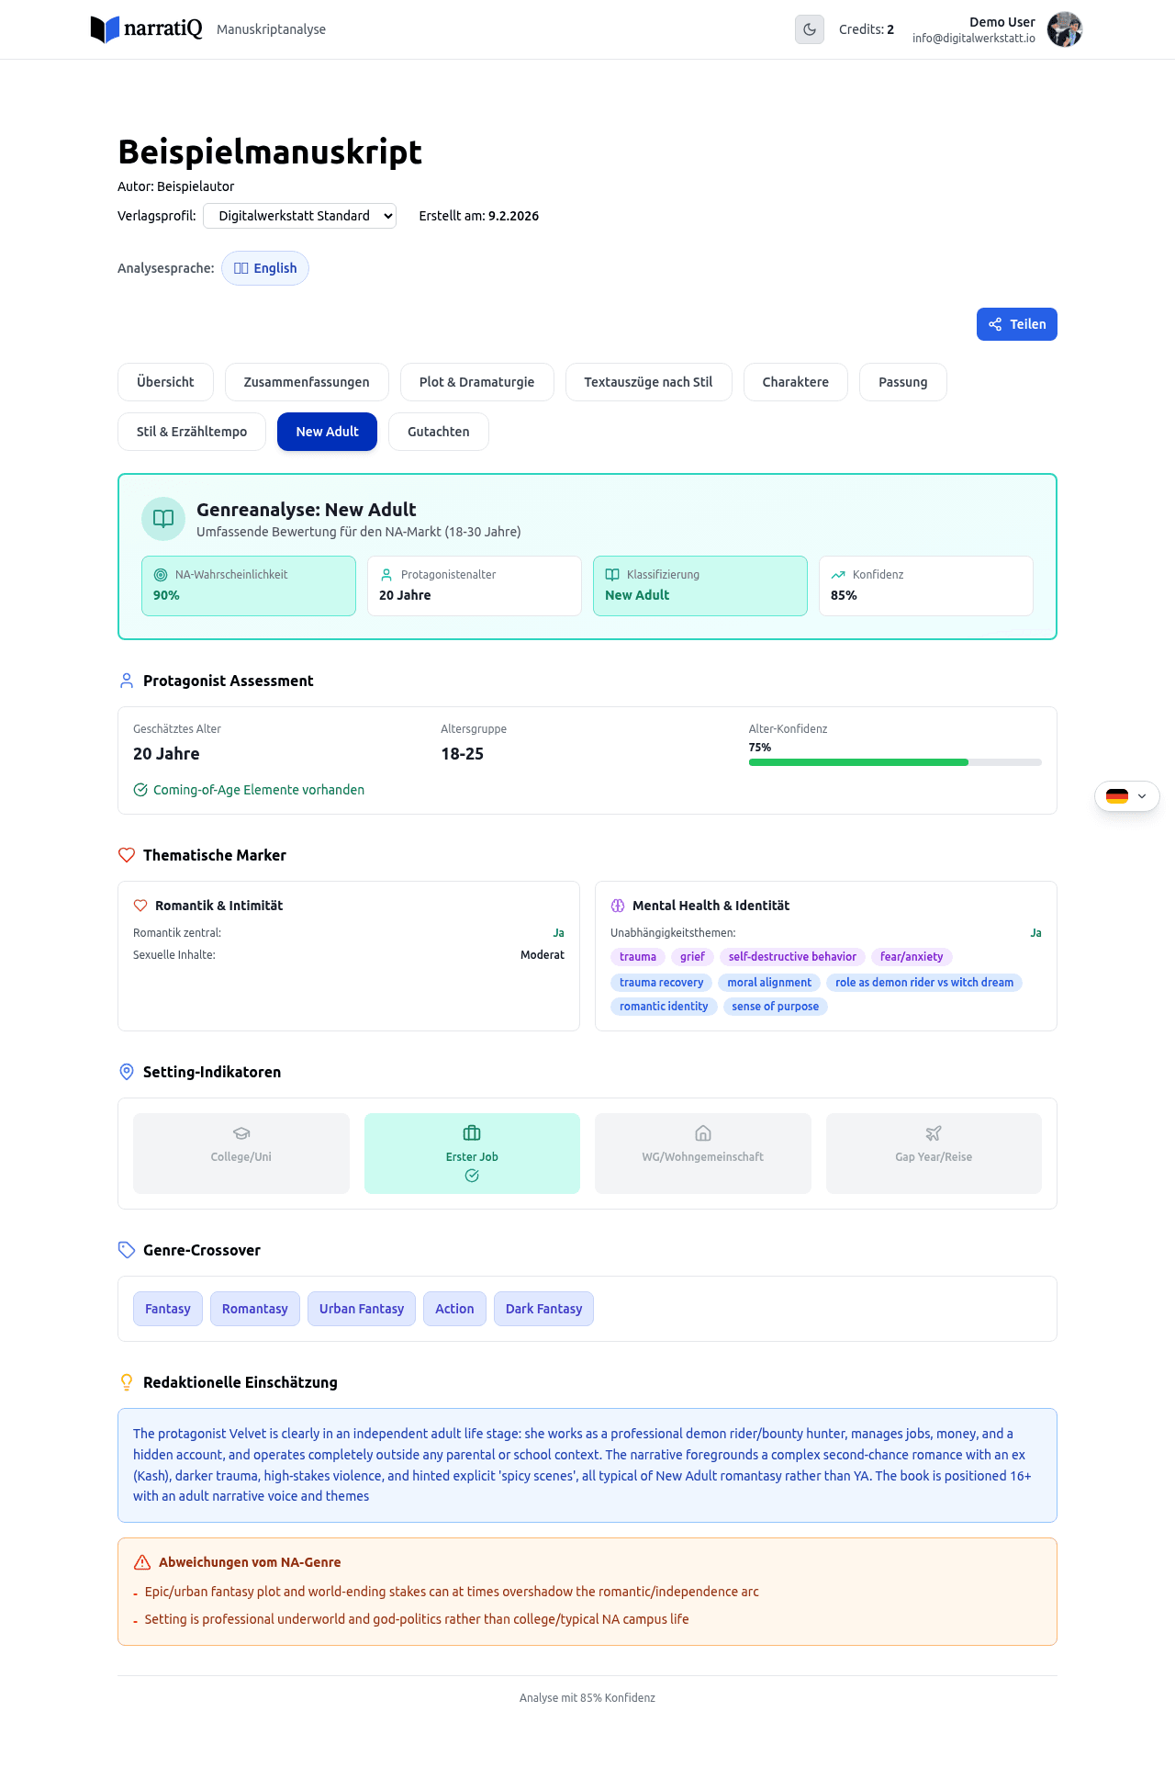1175x1779 pixels.
Task: Expand the German flag language selector
Action: [1126, 796]
